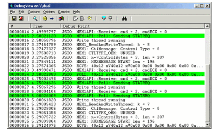The image size is (214, 130).
Task: Click the scrollbar down arrow
Action: click(x=207, y=124)
